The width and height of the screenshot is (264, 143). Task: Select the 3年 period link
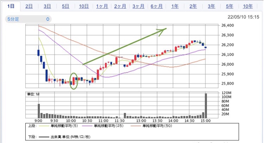[x=211, y=6]
